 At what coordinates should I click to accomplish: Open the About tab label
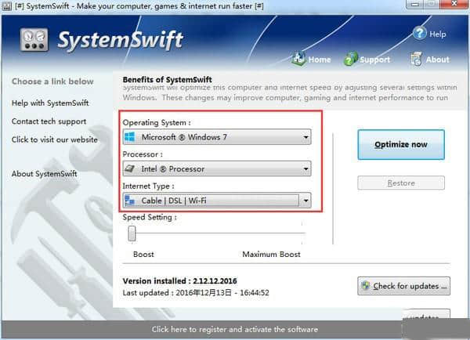[437, 60]
